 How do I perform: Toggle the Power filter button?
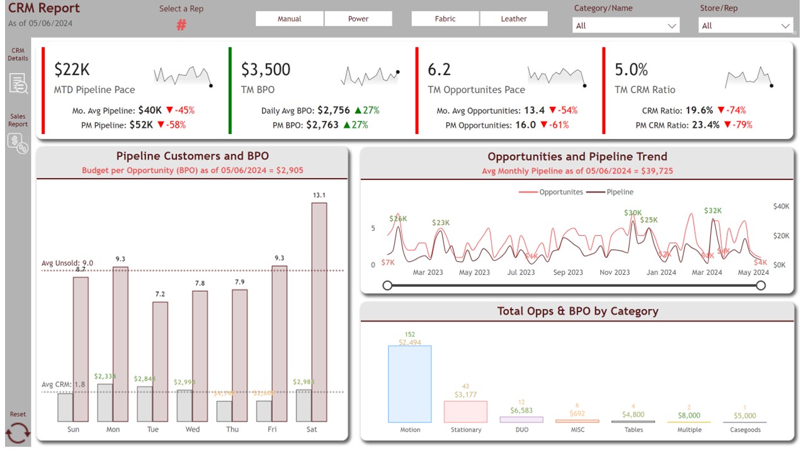(358, 19)
